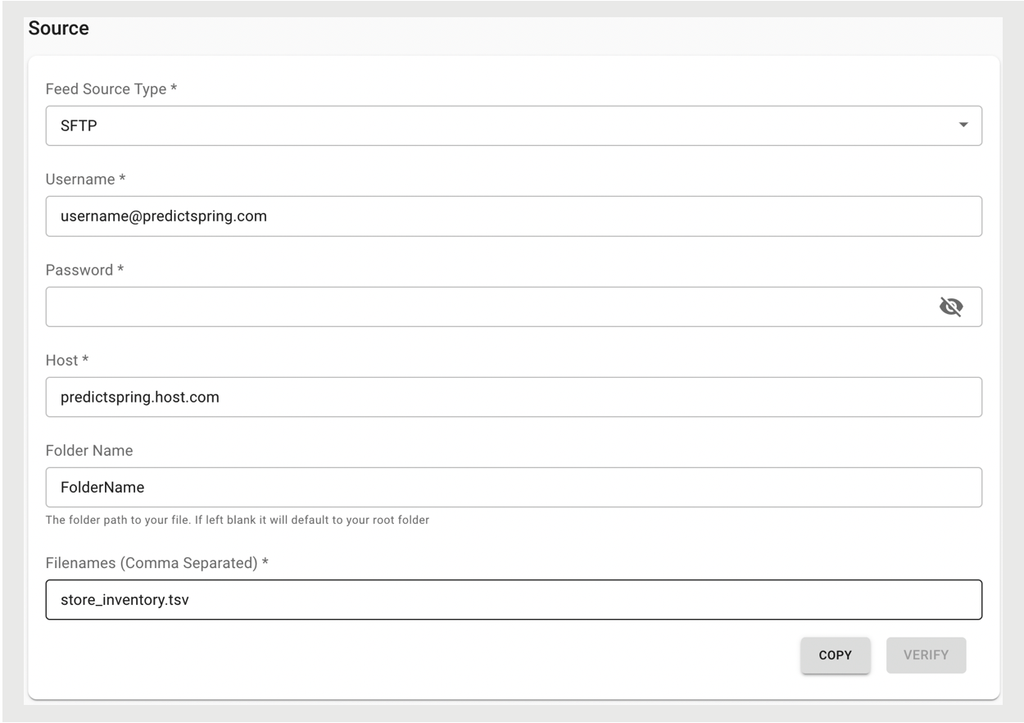Click the VERIFY button
This screenshot has width=1024, height=723.
click(x=926, y=655)
